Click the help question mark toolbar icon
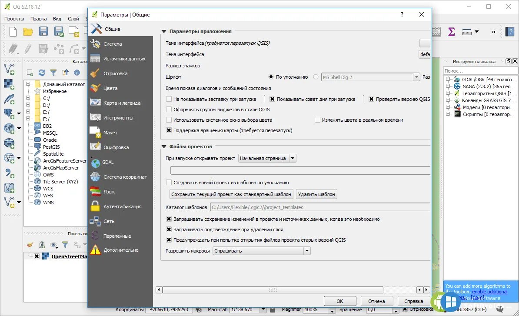The width and height of the screenshot is (519, 316). [510, 31]
